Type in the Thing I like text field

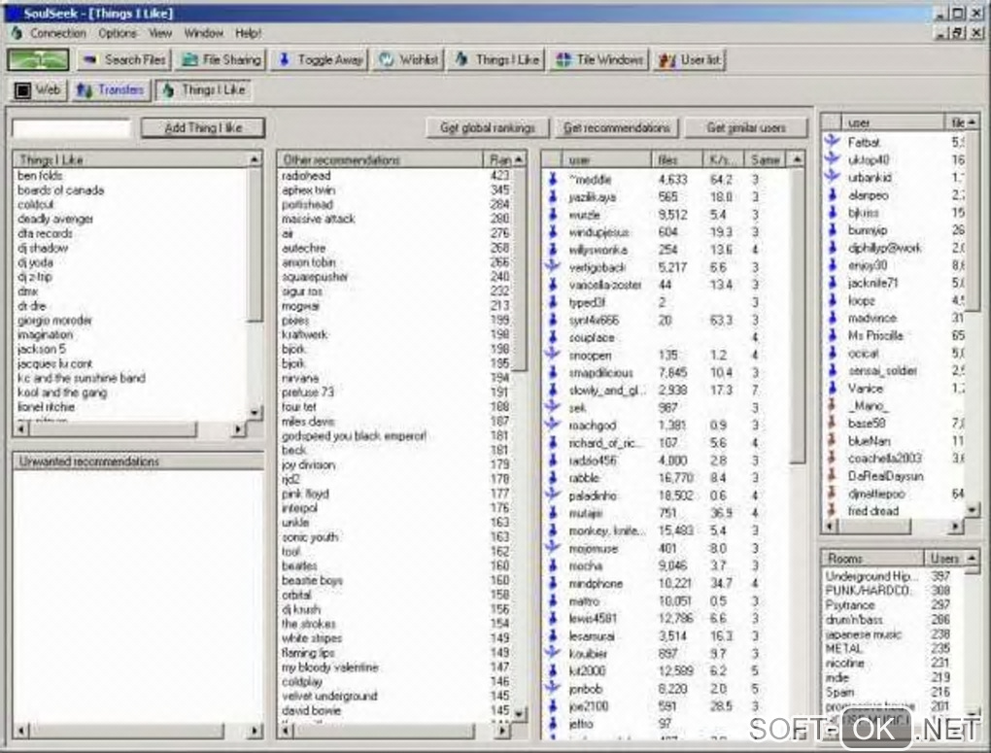pos(71,128)
